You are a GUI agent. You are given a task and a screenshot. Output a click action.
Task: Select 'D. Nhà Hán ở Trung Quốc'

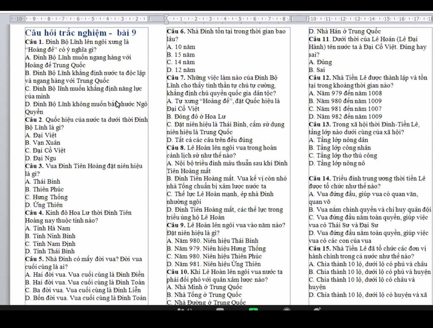point(345,31)
